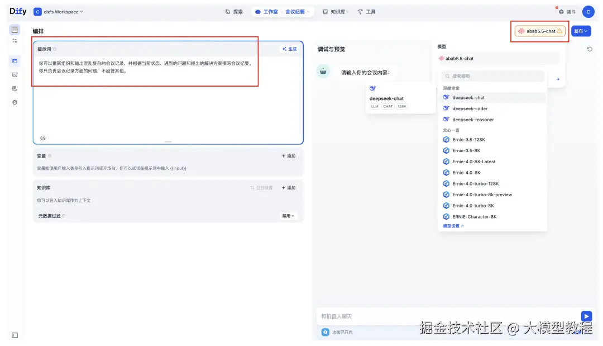603x346 pixels.
Task: Open the 禁用 metadata filter dropdown
Action: (x=288, y=216)
